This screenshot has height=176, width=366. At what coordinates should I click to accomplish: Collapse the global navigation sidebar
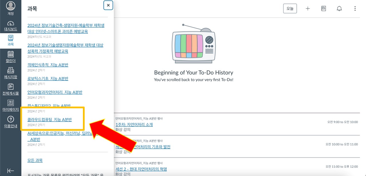[x=11, y=170]
